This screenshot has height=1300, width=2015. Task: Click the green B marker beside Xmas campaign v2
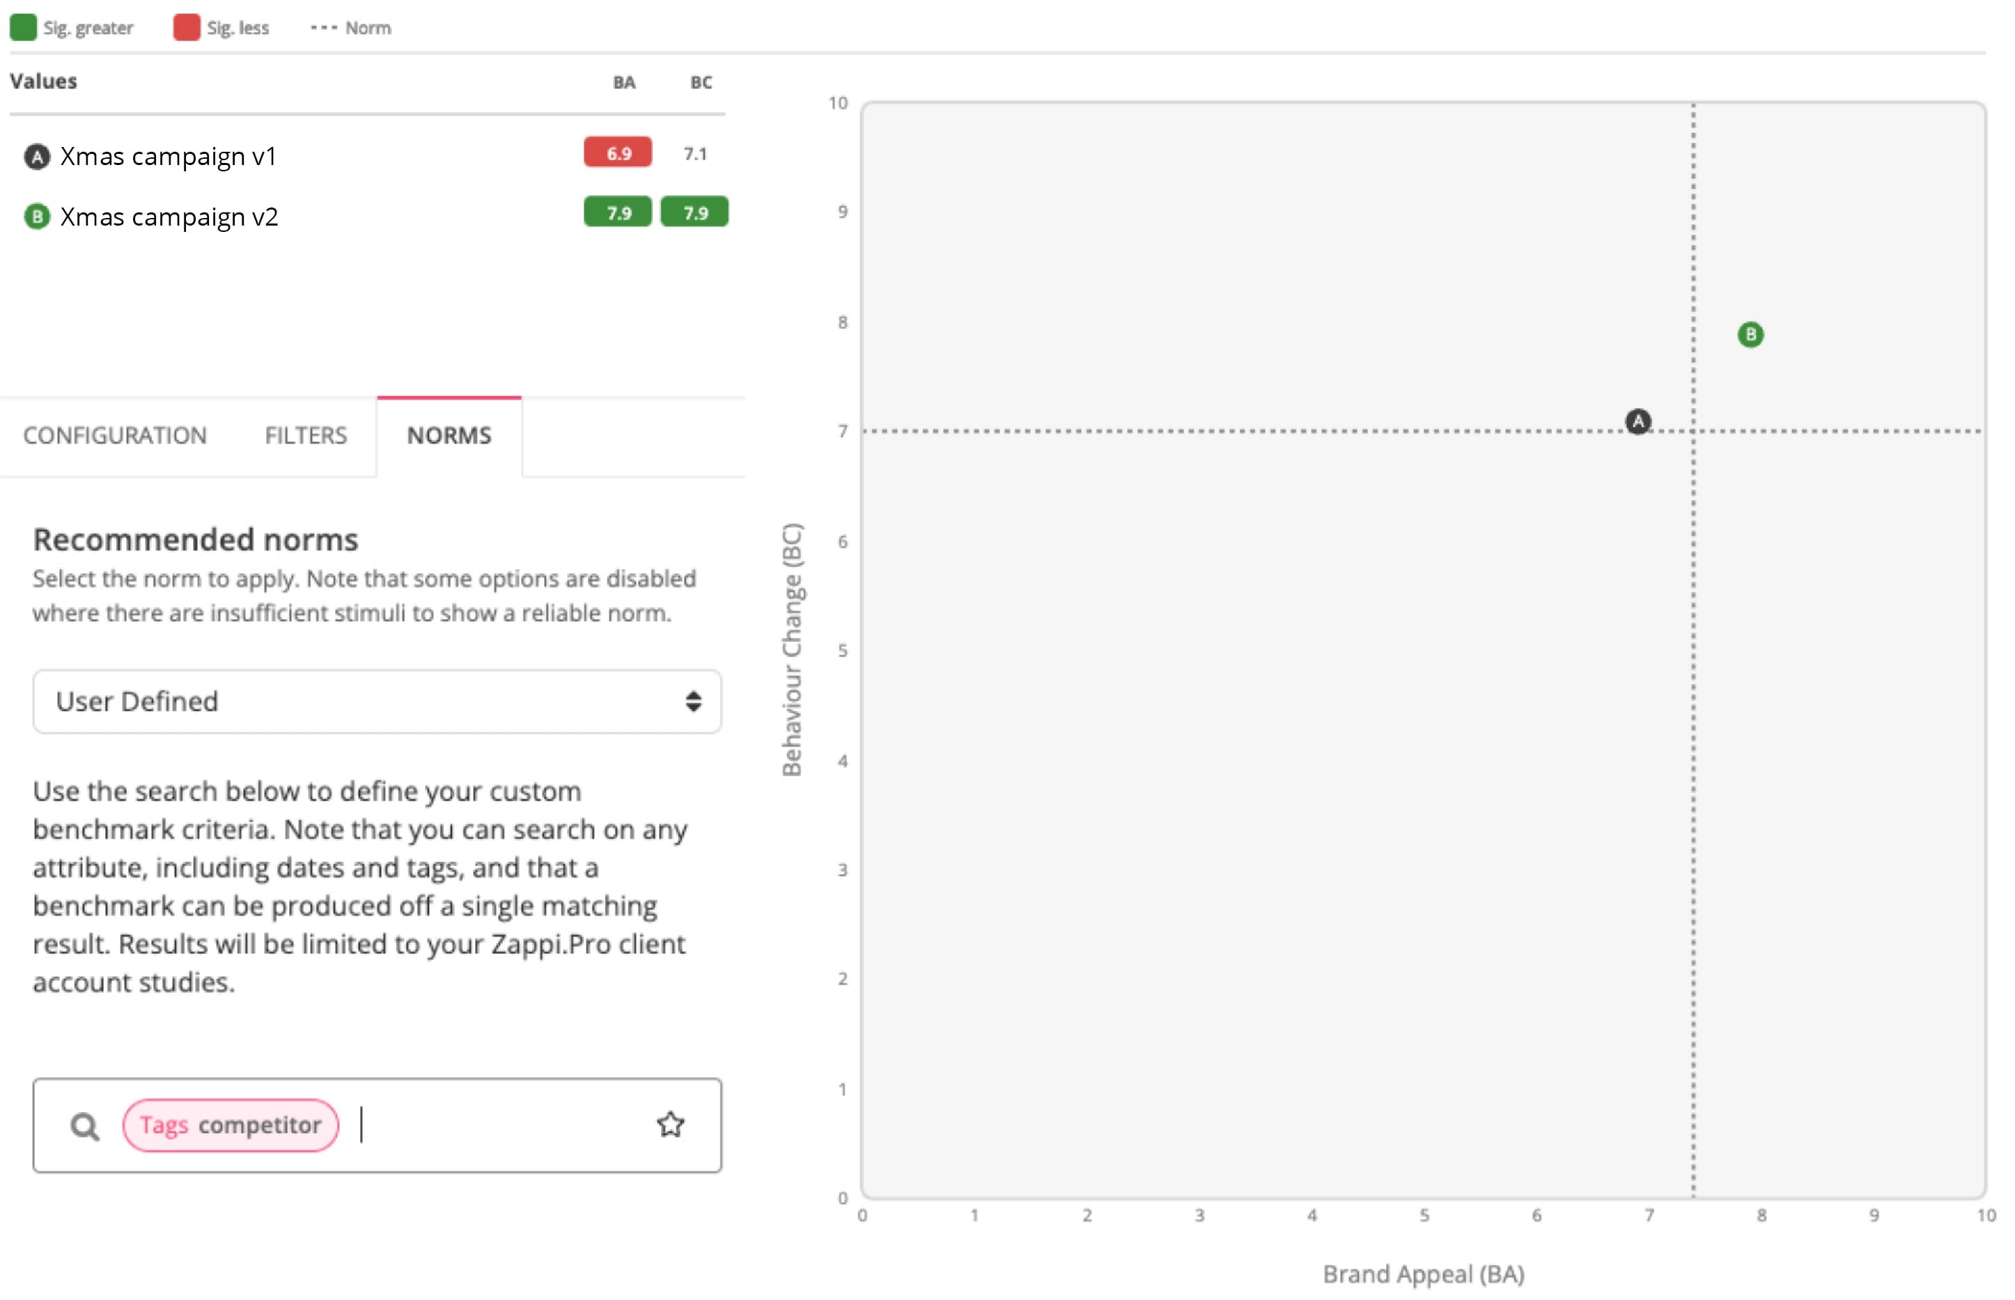[36, 217]
